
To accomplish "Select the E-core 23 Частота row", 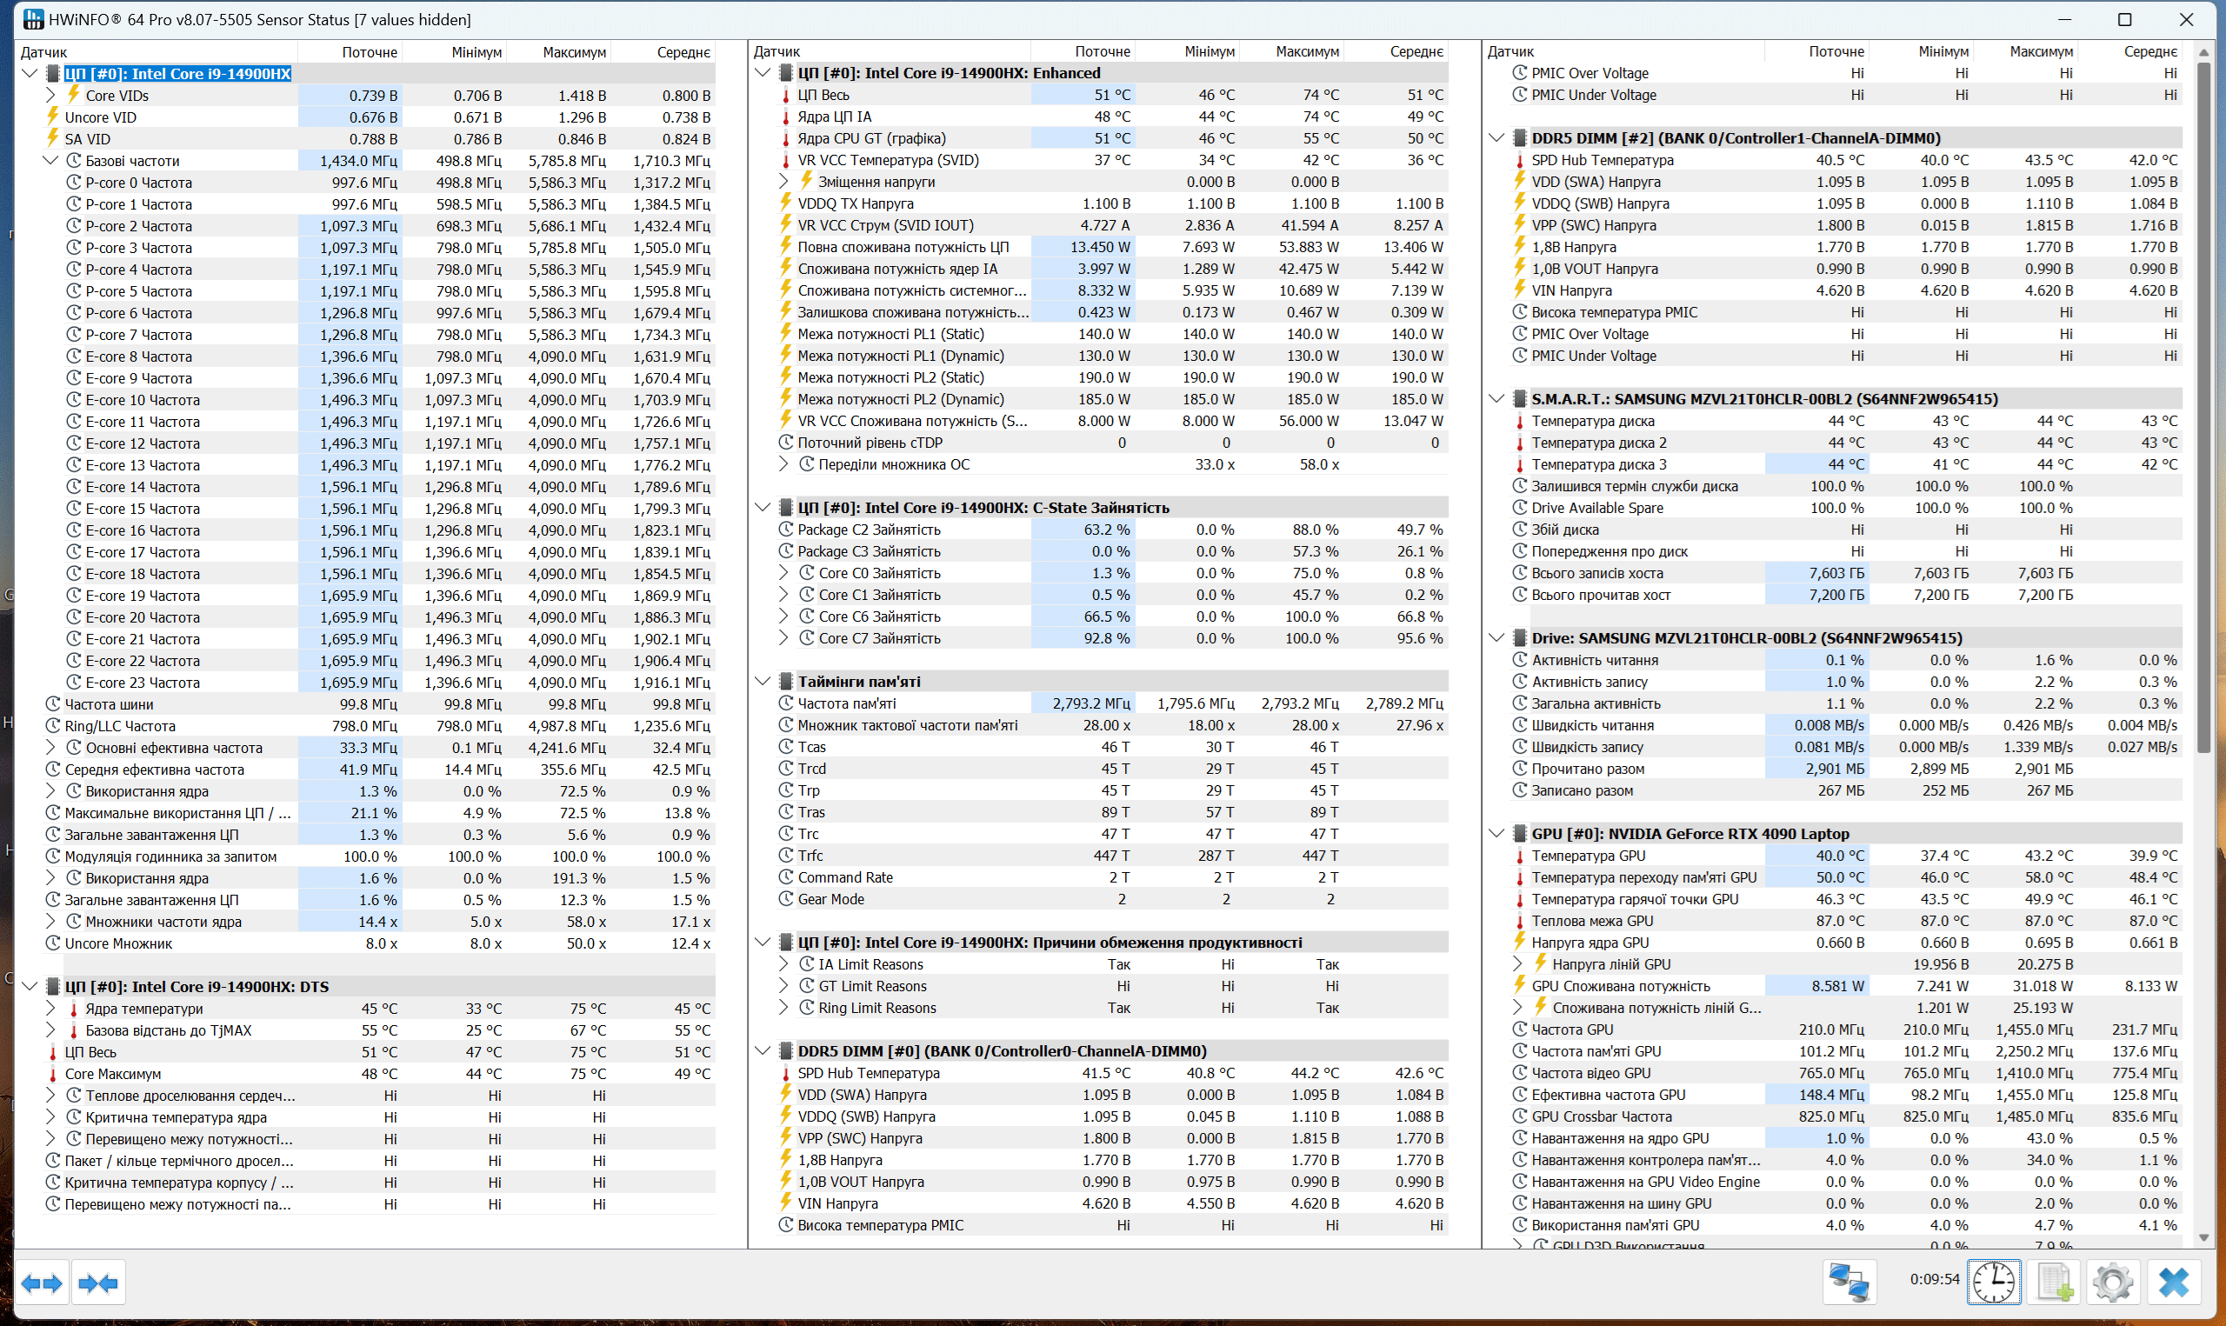I will pos(389,683).
